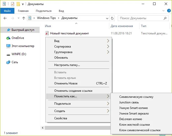Open the address bar history dropdown
This screenshot has width=172, height=136.
[x=107, y=18]
